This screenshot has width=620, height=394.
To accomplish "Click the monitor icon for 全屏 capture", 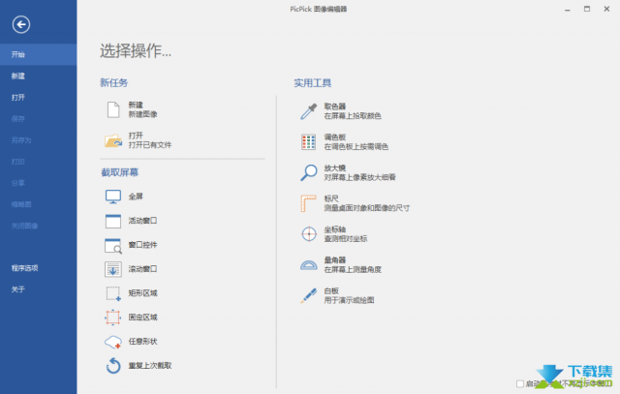I will 113,197.
